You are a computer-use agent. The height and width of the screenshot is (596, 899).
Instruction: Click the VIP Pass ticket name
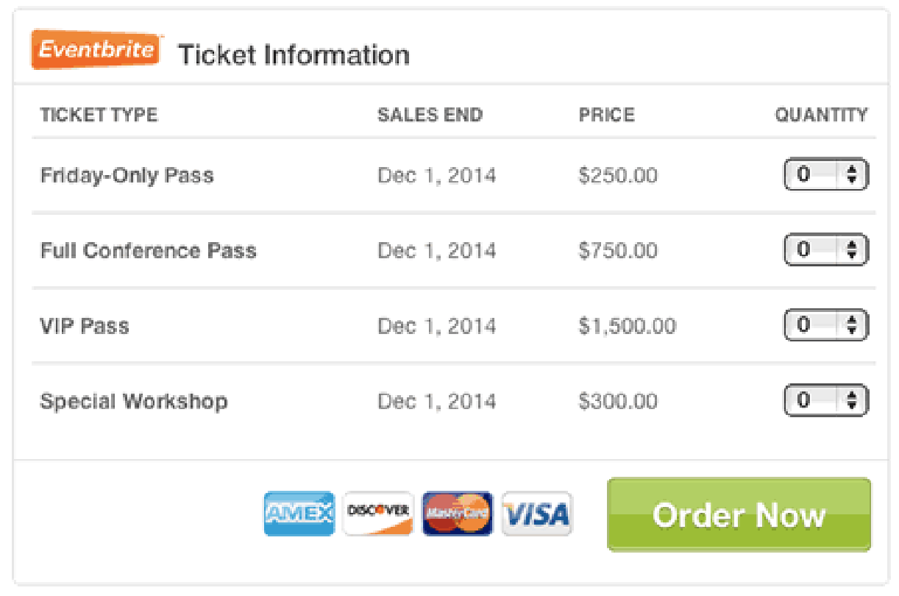click(84, 326)
